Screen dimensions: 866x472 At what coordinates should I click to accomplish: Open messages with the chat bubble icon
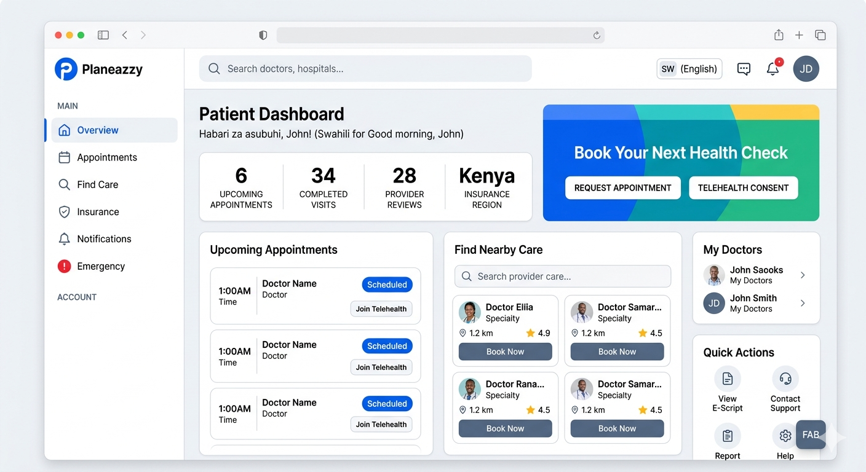click(744, 69)
